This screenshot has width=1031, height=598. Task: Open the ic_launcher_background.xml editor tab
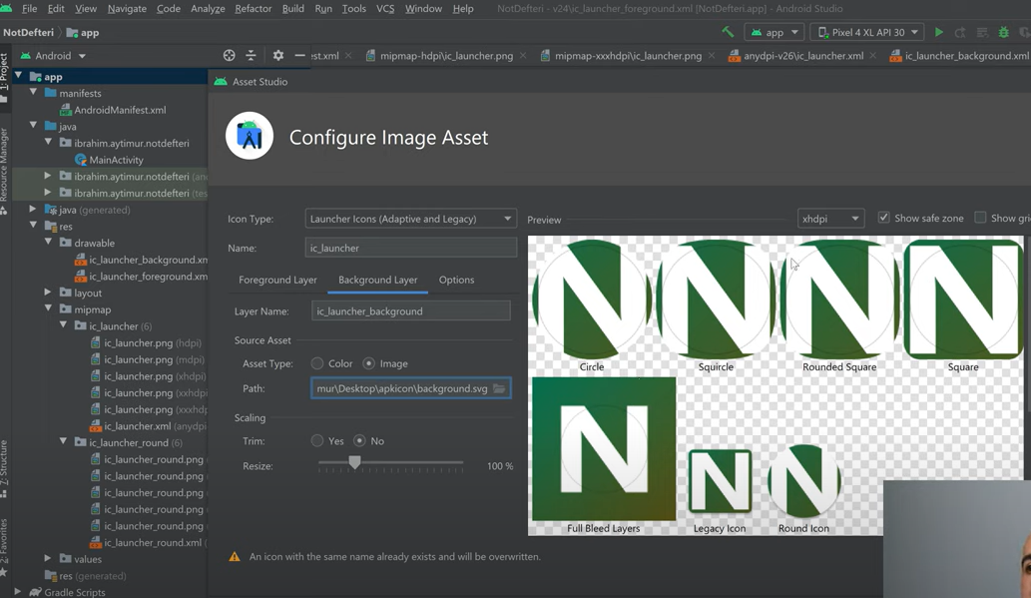pos(959,56)
